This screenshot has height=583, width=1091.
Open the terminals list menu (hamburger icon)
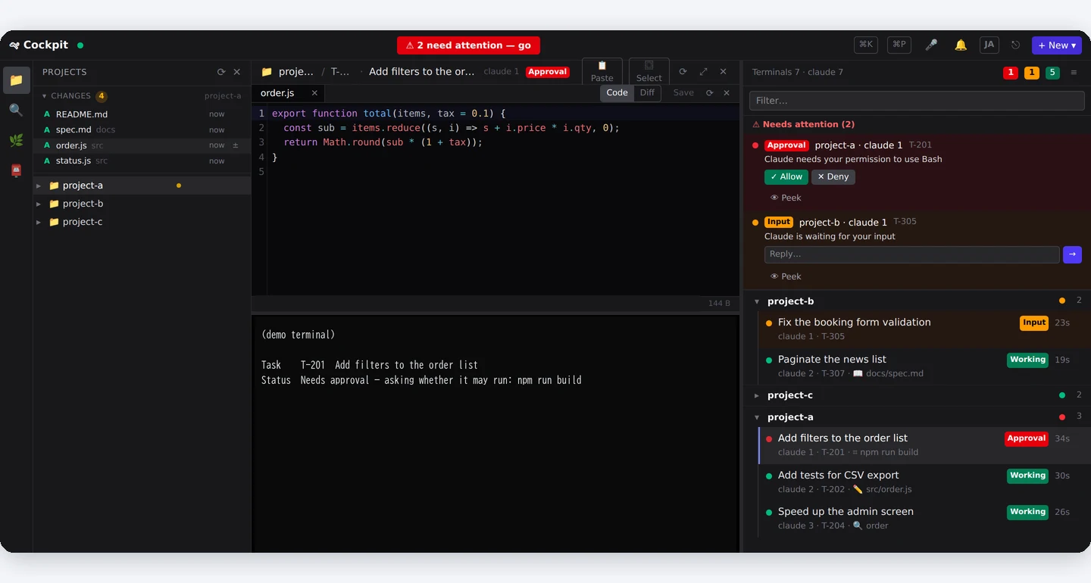(x=1074, y=73)
